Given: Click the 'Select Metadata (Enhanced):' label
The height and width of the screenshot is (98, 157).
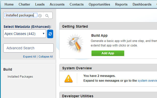Looking at the screenshot, I should click(27, 27).
